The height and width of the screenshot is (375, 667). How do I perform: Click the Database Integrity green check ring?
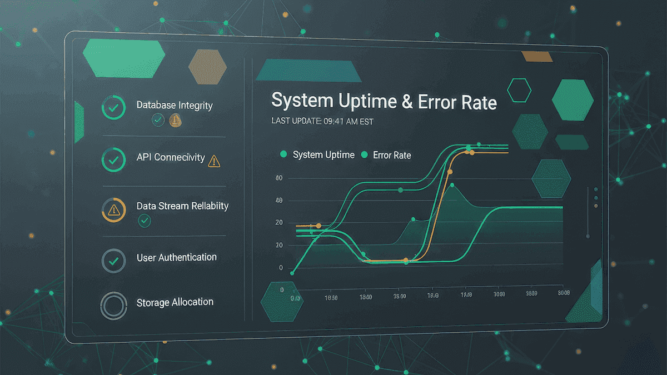pos(113,109)
